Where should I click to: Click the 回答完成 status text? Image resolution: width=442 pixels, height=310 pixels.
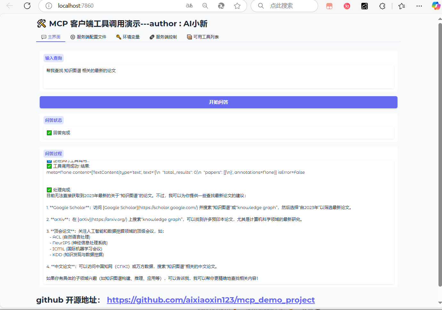pos(61,133)
